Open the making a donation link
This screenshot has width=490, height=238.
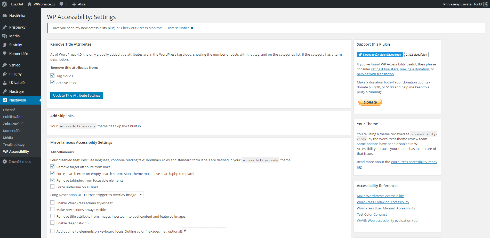(x=414, y=69)
